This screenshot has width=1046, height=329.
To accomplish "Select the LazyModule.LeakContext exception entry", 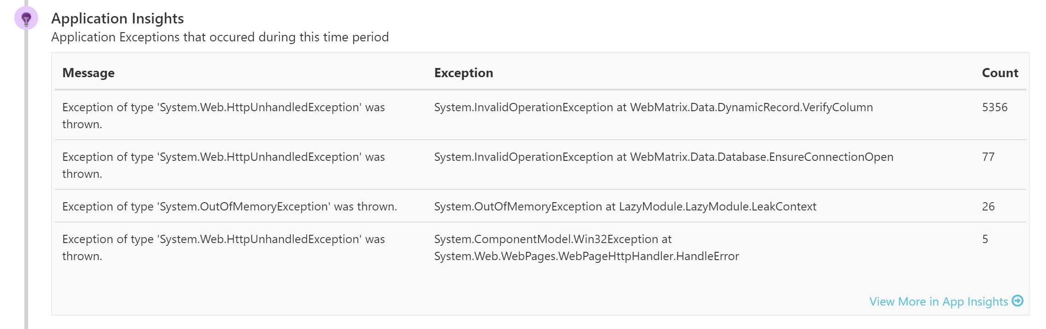I will (x=625, y=207).
